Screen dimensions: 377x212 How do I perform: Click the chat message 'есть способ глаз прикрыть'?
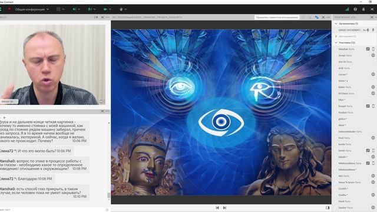tap(45, 193)
